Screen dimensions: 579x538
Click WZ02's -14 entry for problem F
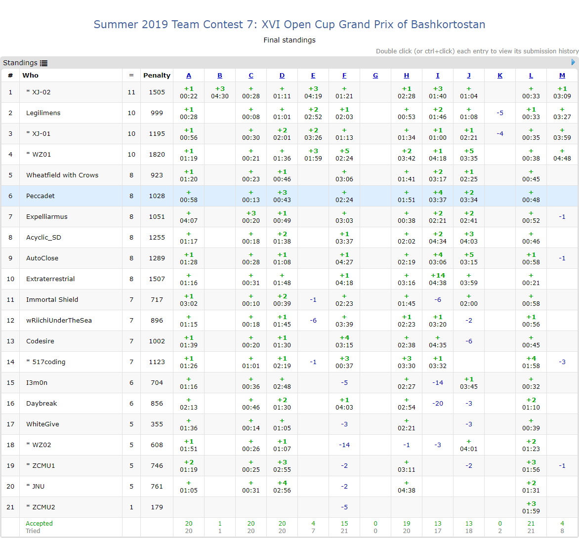344,445
